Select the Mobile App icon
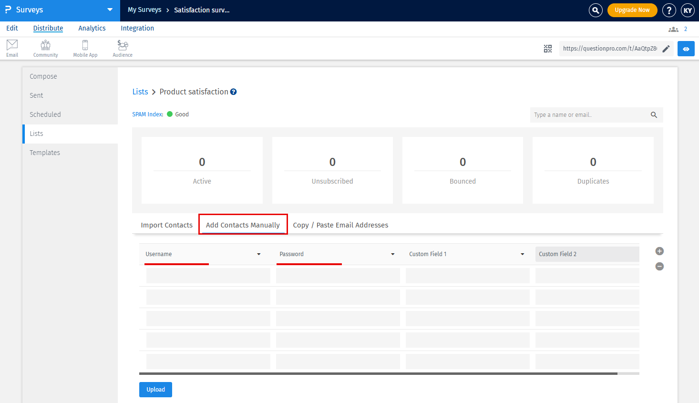This screenshot has height=403, width=699. tap(85, 48)
